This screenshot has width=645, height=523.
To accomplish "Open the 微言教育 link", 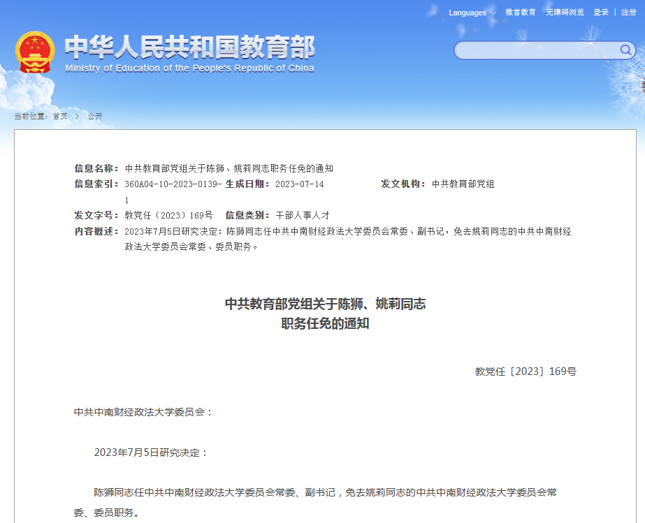I will (521, 13).
